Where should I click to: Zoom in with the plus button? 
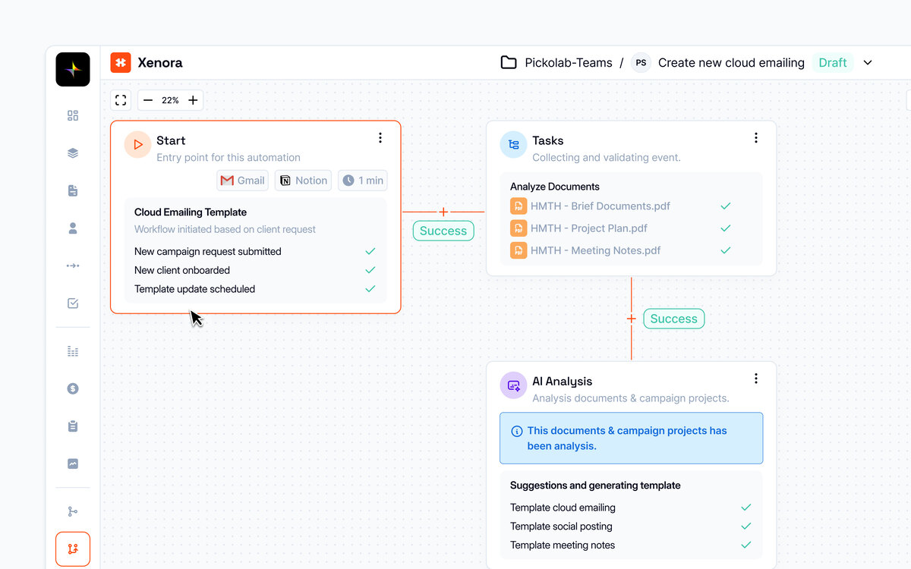[x=193, y=100]
